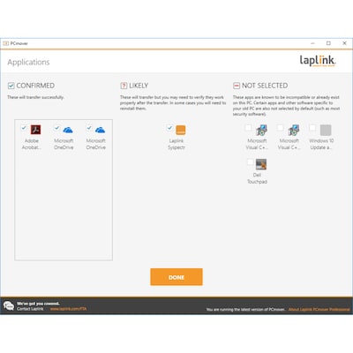The width and height of the screenshot is (353, 353).
Task: Click the Laplink Syspectr orange icon
Action: point(181,130)
